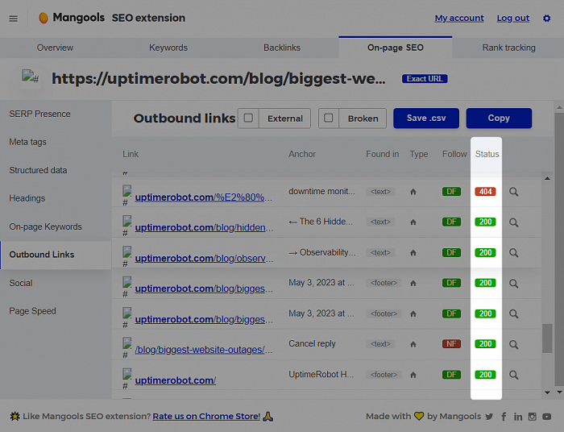Image resolution: width=564 pixels, height=432 pixels.
Task: Switch to the Rank tracking tab
Action: [x=508, y=48]
